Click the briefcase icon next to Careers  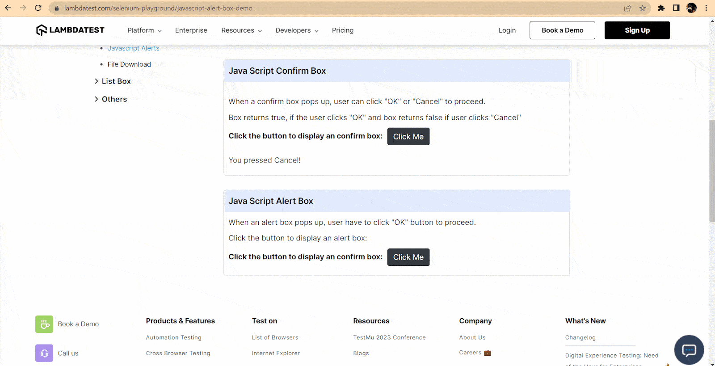[488, 353]
